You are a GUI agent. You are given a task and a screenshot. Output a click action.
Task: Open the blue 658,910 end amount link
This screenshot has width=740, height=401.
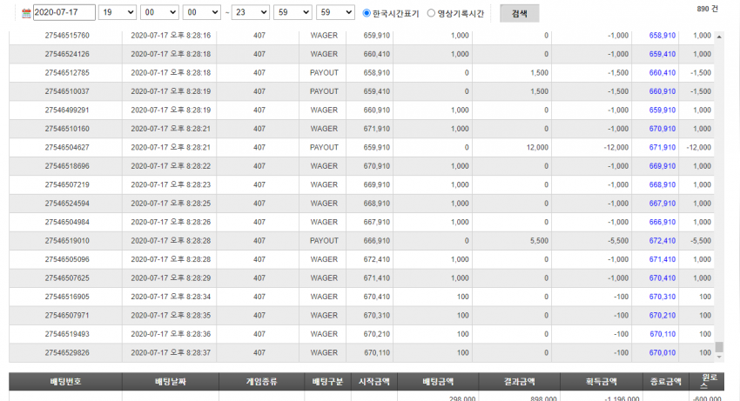pos(663,36)
